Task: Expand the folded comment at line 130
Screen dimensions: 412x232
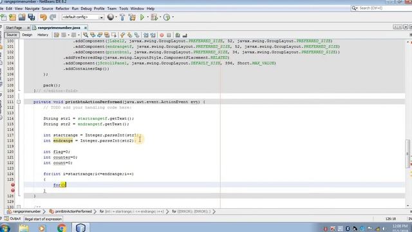Action: click(19, 207)
